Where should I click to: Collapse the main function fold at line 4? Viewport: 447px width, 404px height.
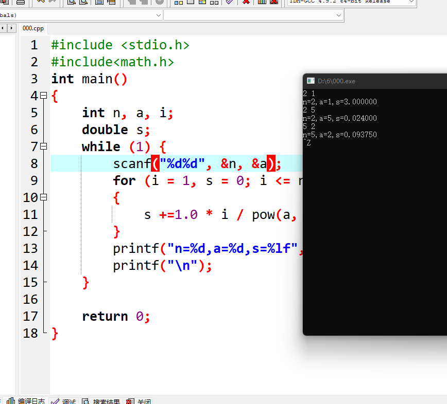point(43,95)
